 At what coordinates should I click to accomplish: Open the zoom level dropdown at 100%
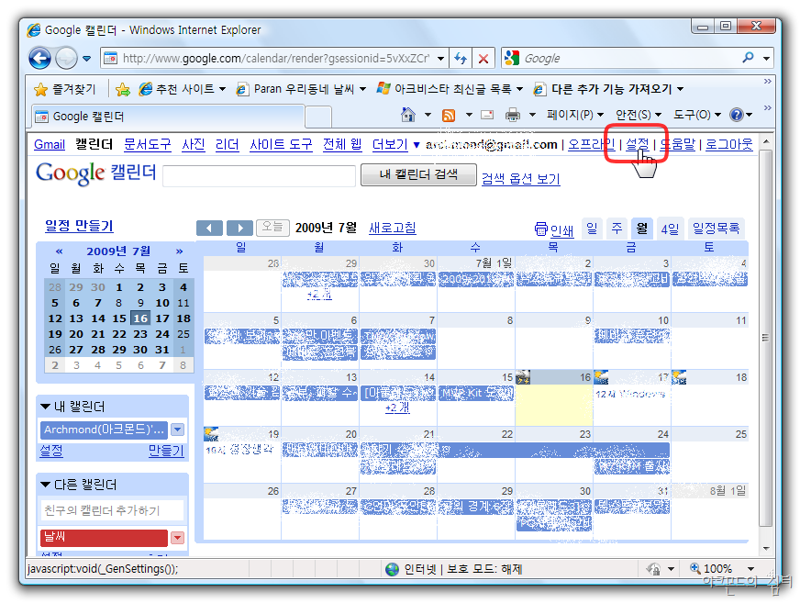pos(750,569)
